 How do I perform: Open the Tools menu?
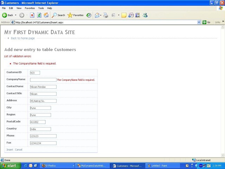coord(41,8)
